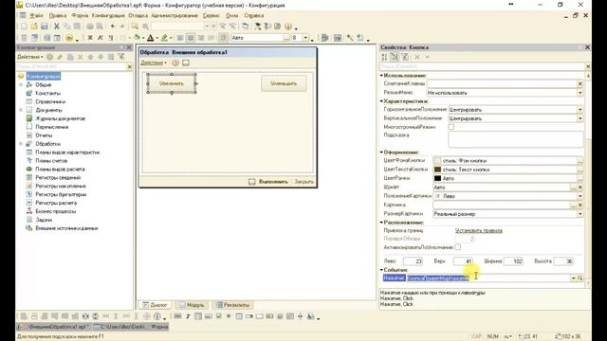Open the ПоложениеКартинки dropdown
This screenshot has height=341, width=607.
click(x=579, y=196)
